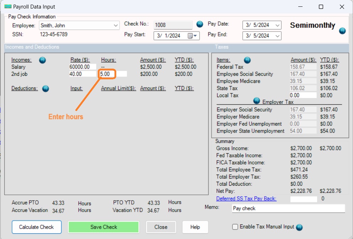The height and width of the screenshot is (239, 353).
Task: Click the Employer Tax help icon
Action: pyautogui.click(x=257, y=101)
